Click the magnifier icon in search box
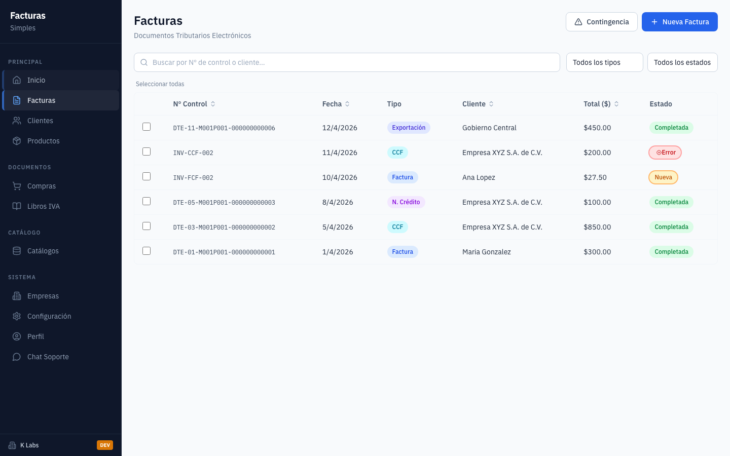730x456 pixels. (x=144, y=62)
